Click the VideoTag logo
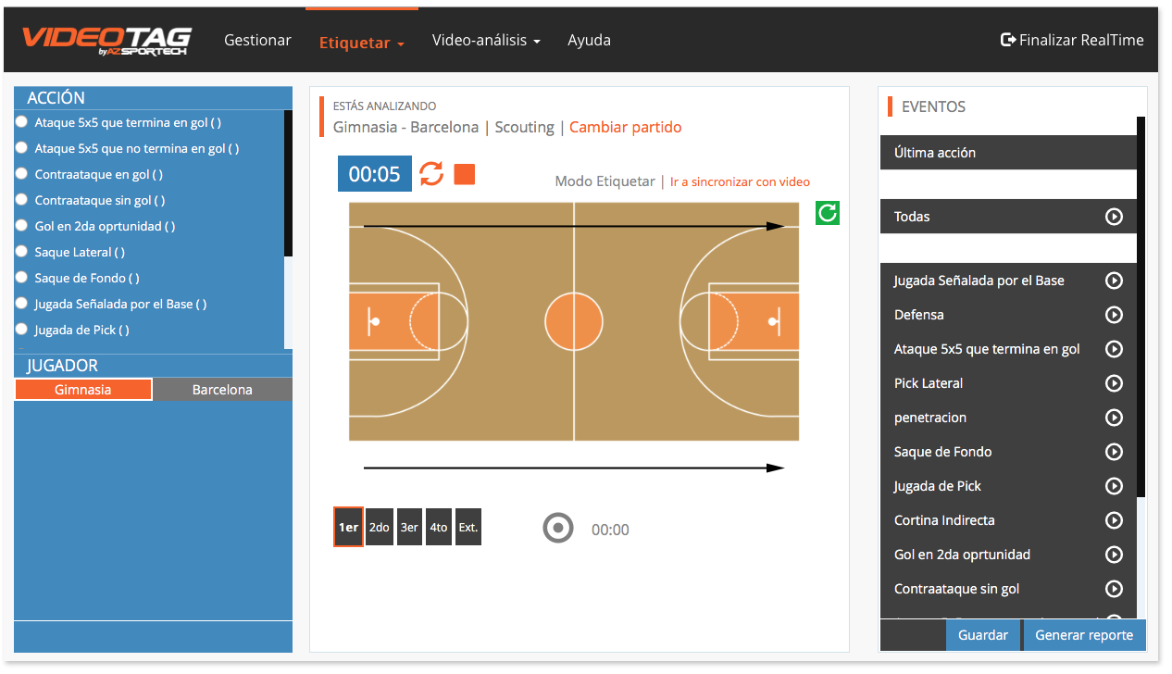1172x674 pixels. (x=106, y=40)
